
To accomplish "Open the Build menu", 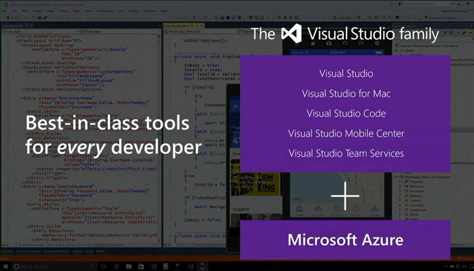I will pos(50,11).
